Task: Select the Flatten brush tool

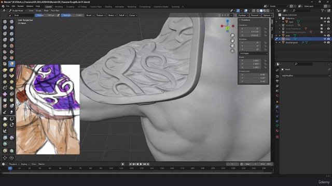Action: coord(5,52)
